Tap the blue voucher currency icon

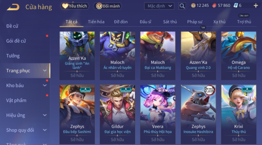(x=236, y=5)
